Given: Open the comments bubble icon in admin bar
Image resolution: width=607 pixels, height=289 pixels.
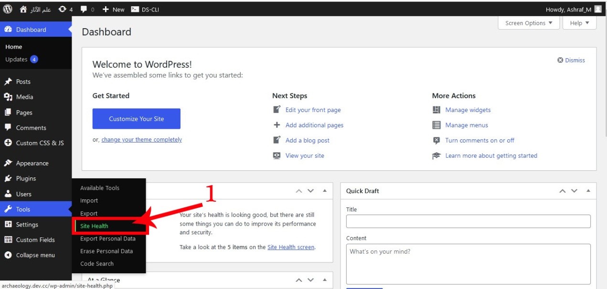Looking at the screenshot, I should pos(84,9).
